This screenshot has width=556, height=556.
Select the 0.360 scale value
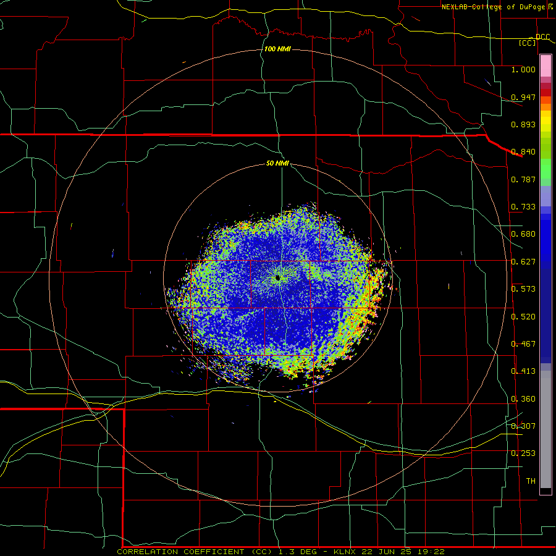tap(523, 399)
